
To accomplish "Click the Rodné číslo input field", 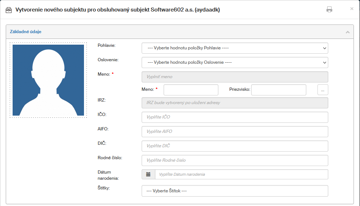I will click(235, 160).
